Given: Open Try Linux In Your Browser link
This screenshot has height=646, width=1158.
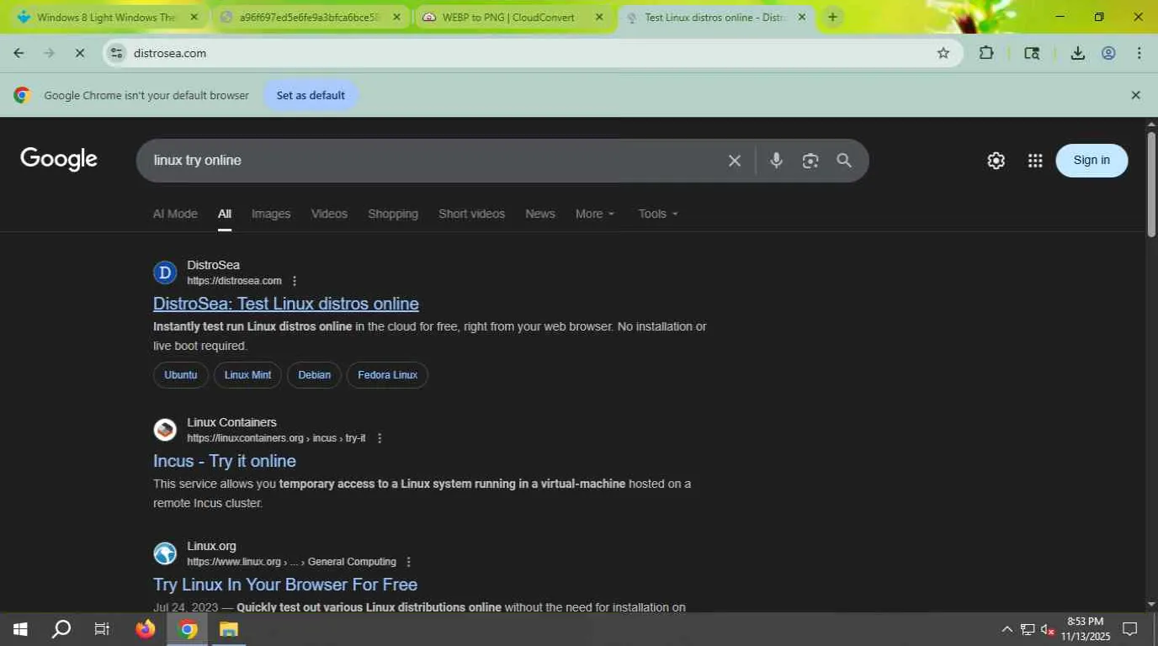Looking at the screenshot, I should pos(285,585).
